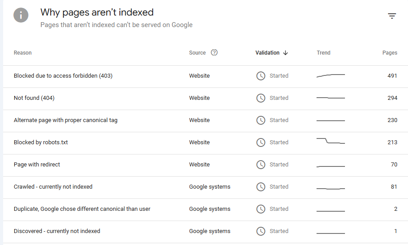Screen dimensions: 408x245
Task: Click the clock icon in the 403 row
Action: (261, 76)
